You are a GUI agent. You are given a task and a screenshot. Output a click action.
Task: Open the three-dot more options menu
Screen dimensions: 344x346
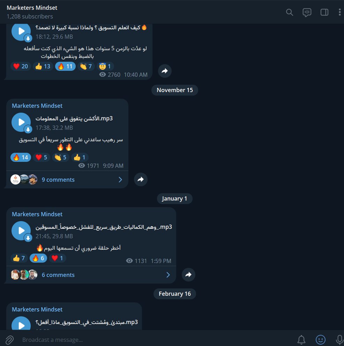pos(339,12)
